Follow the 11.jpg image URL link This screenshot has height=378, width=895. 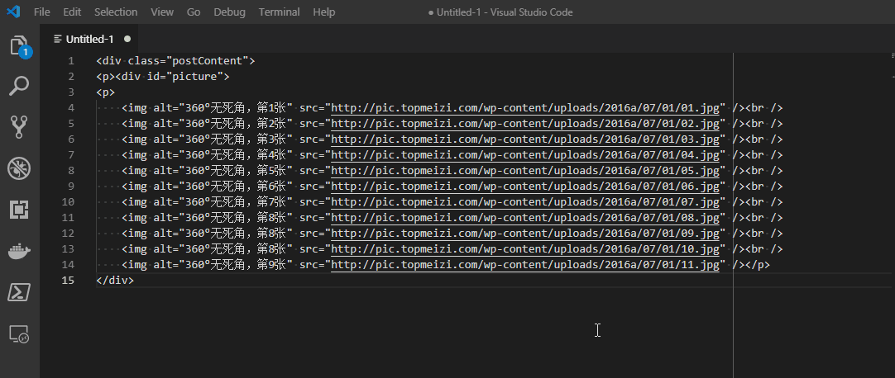click(524, 265)
